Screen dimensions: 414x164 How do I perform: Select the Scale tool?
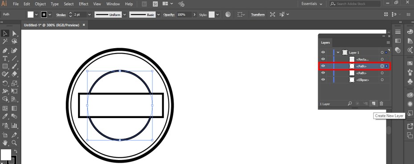click(14, 83)
